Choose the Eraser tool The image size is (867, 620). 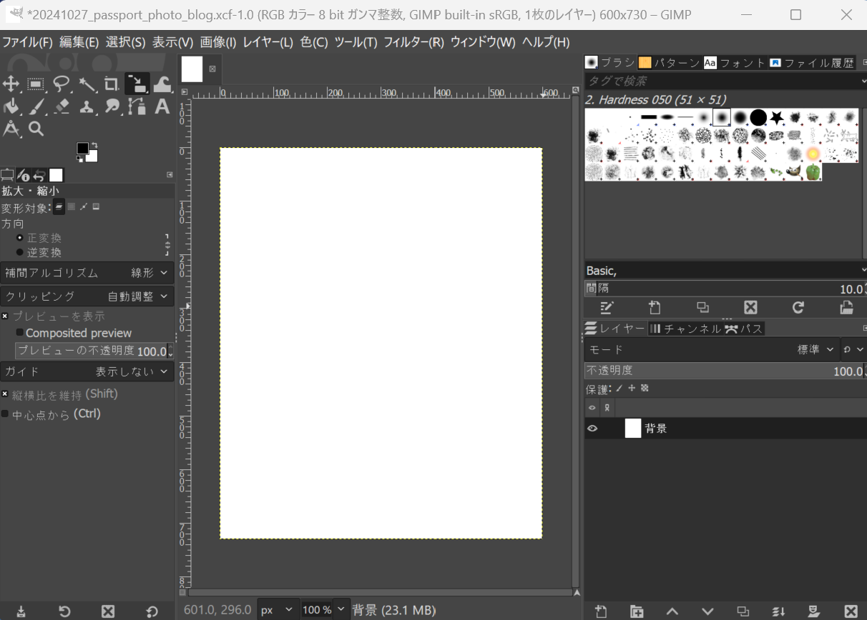(62, 107)
